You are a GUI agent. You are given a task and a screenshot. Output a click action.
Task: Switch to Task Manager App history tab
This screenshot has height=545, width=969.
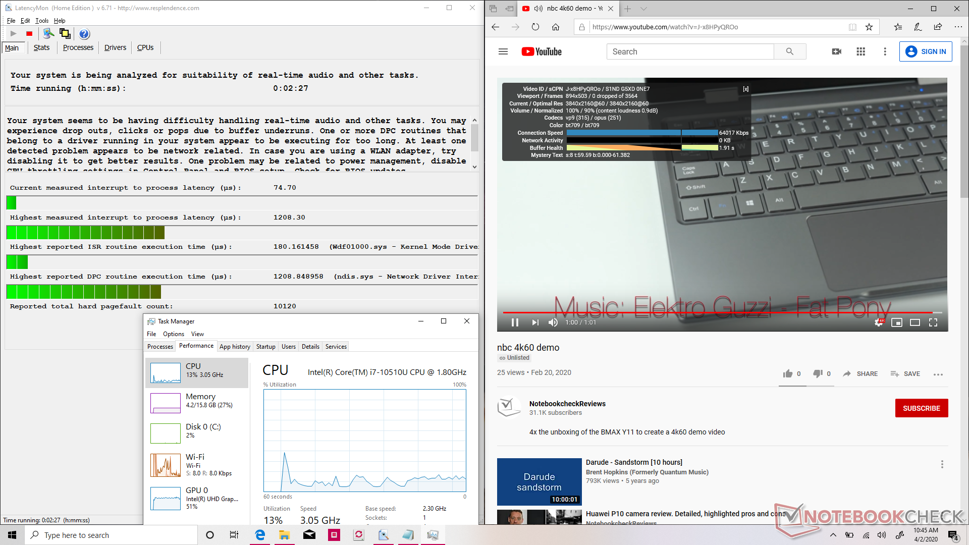tap(235, 347)
